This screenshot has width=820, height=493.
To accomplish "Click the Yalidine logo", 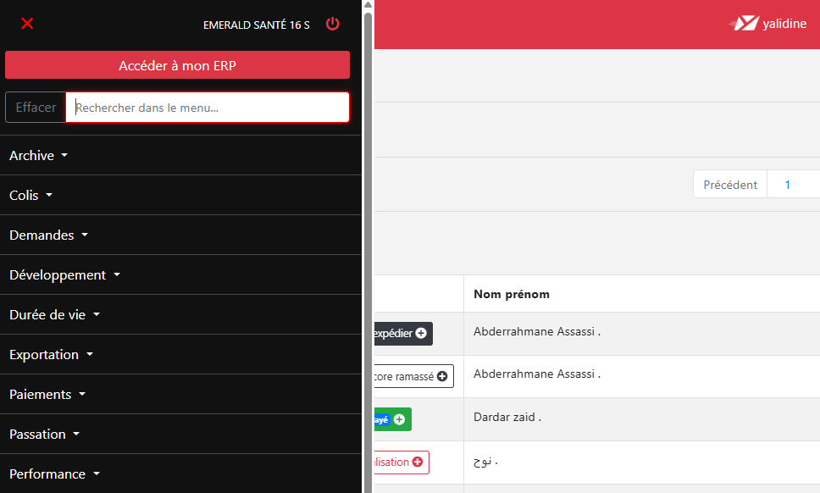I will pos(767,24).
